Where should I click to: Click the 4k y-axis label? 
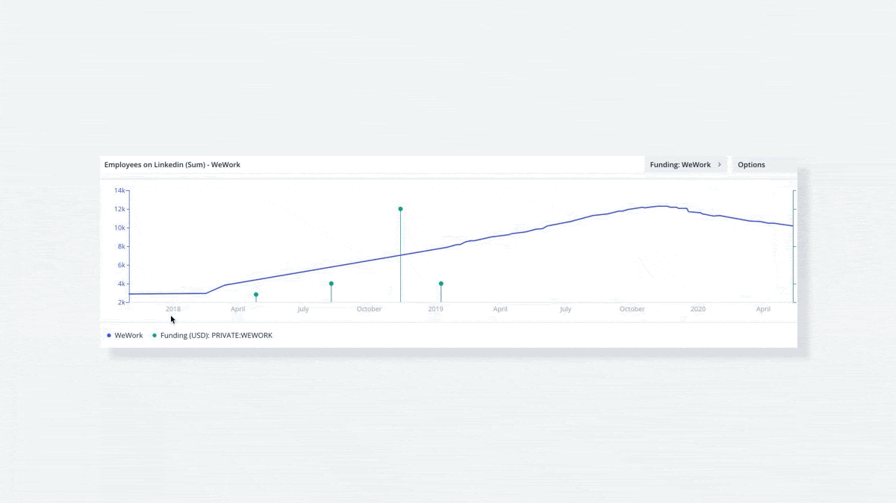point(120,284)
